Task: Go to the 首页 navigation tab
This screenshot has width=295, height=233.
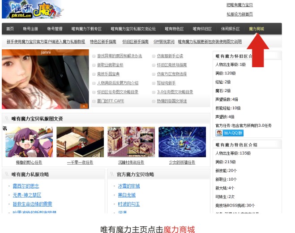Action: point(10,29)
